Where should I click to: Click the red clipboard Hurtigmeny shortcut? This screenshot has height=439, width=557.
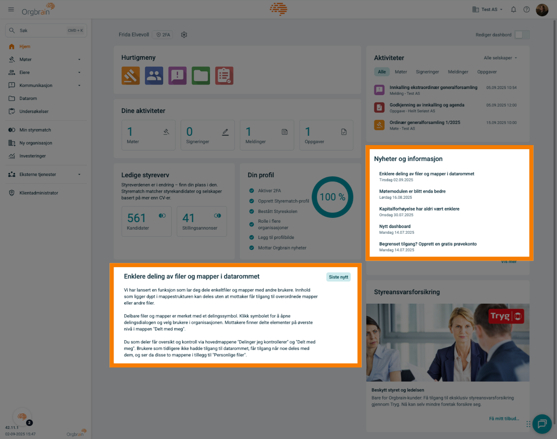pyautogui.click(x=224, y=76)
